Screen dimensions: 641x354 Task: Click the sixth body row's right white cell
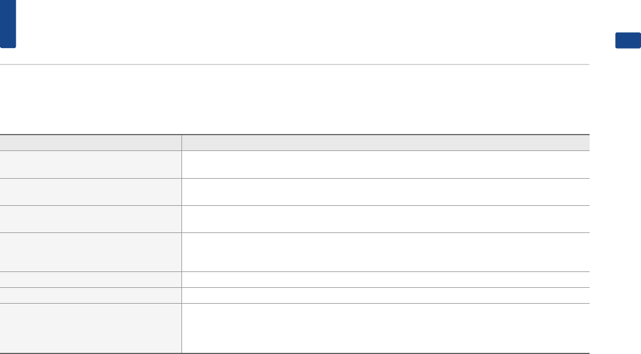click(385, 295)
